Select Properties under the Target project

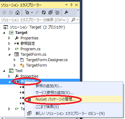(x=29, y=38)
